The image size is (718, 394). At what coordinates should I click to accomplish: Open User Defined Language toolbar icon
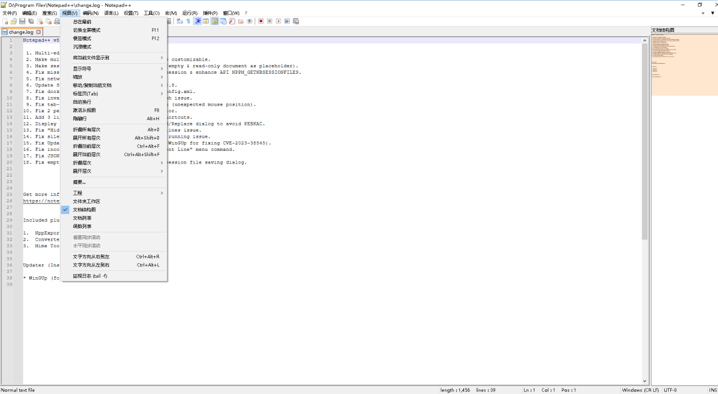(x=206, y=21)
